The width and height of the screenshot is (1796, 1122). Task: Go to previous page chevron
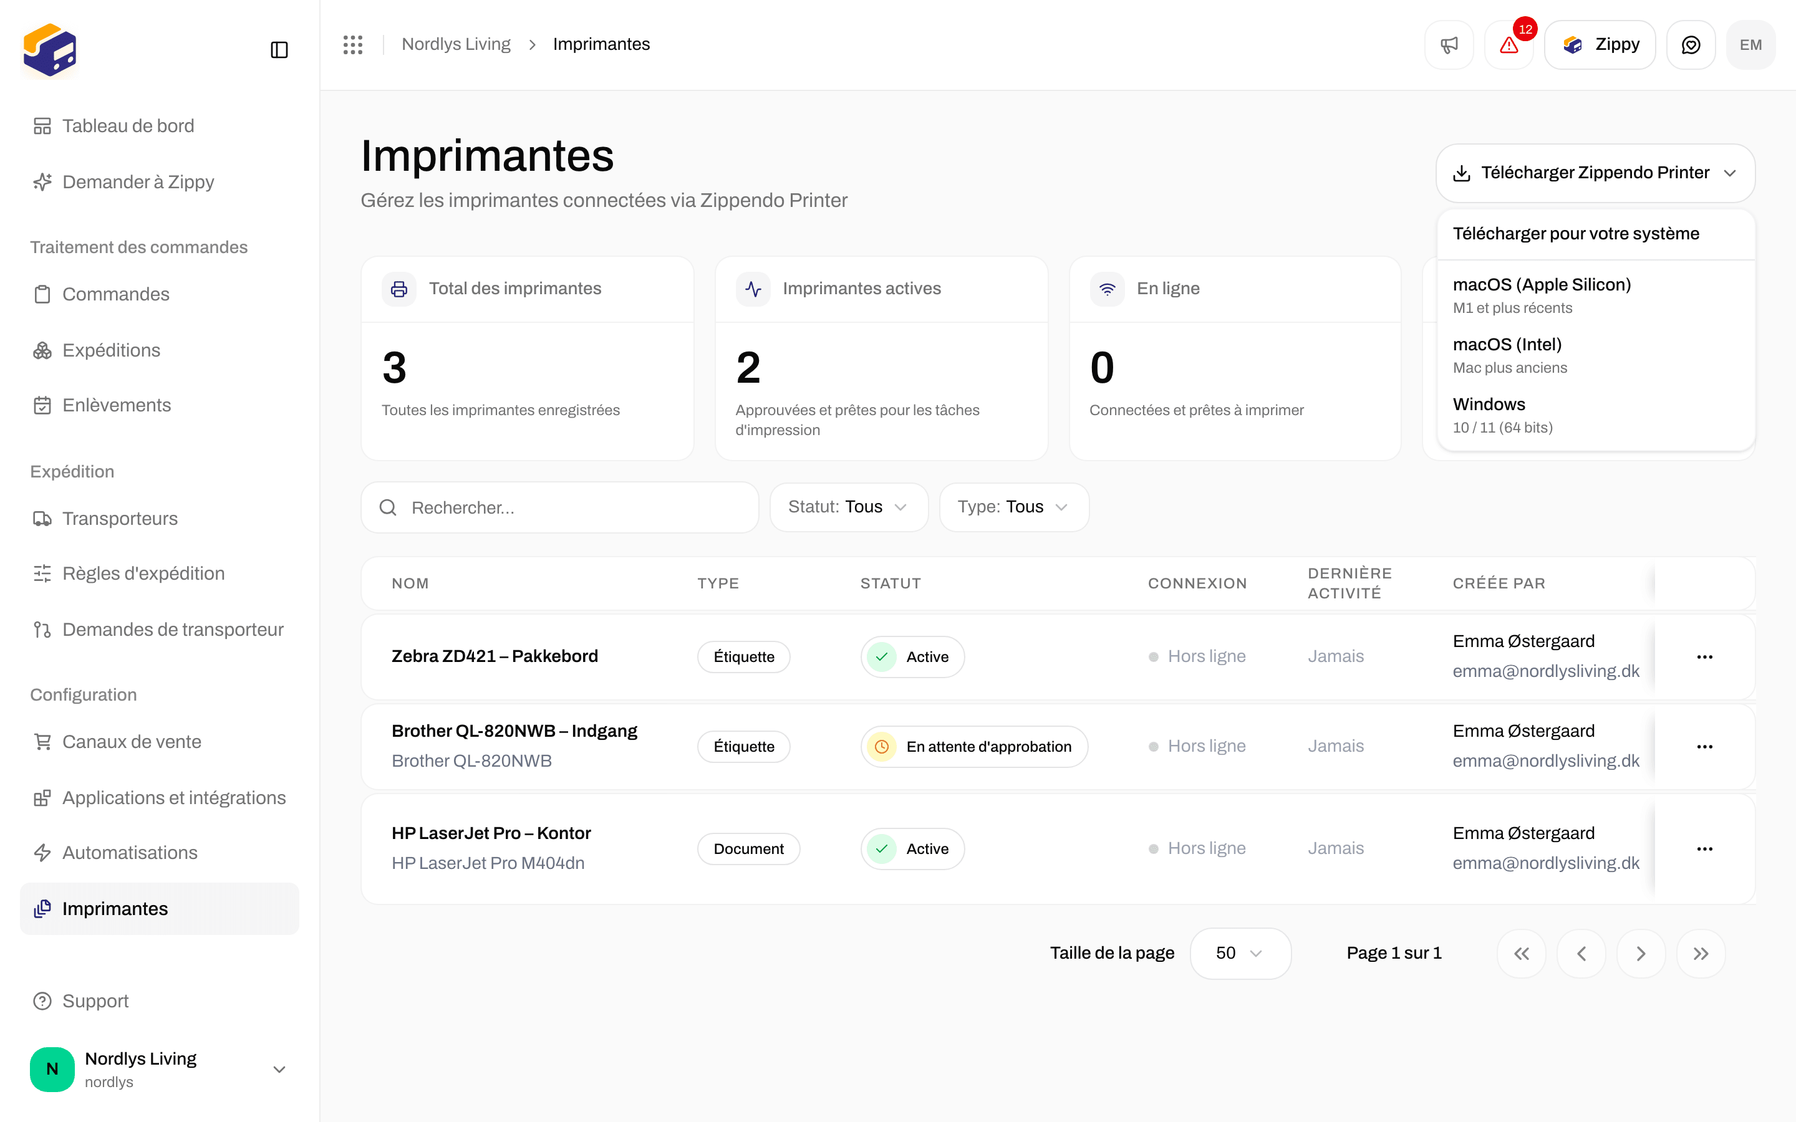[x=1581, y=954]
